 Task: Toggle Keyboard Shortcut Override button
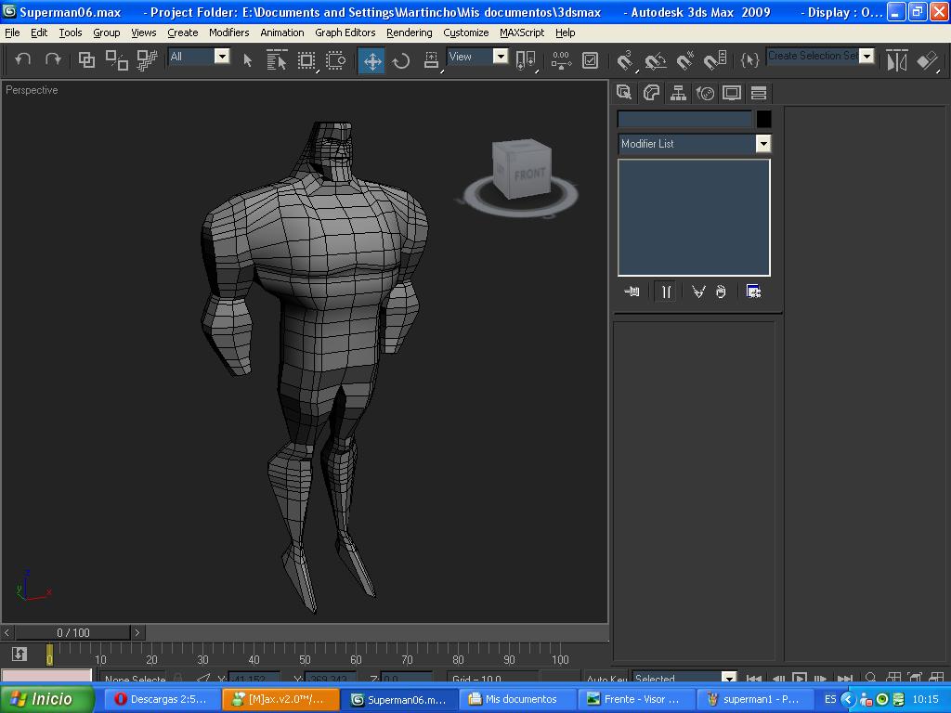coord(590,61)
